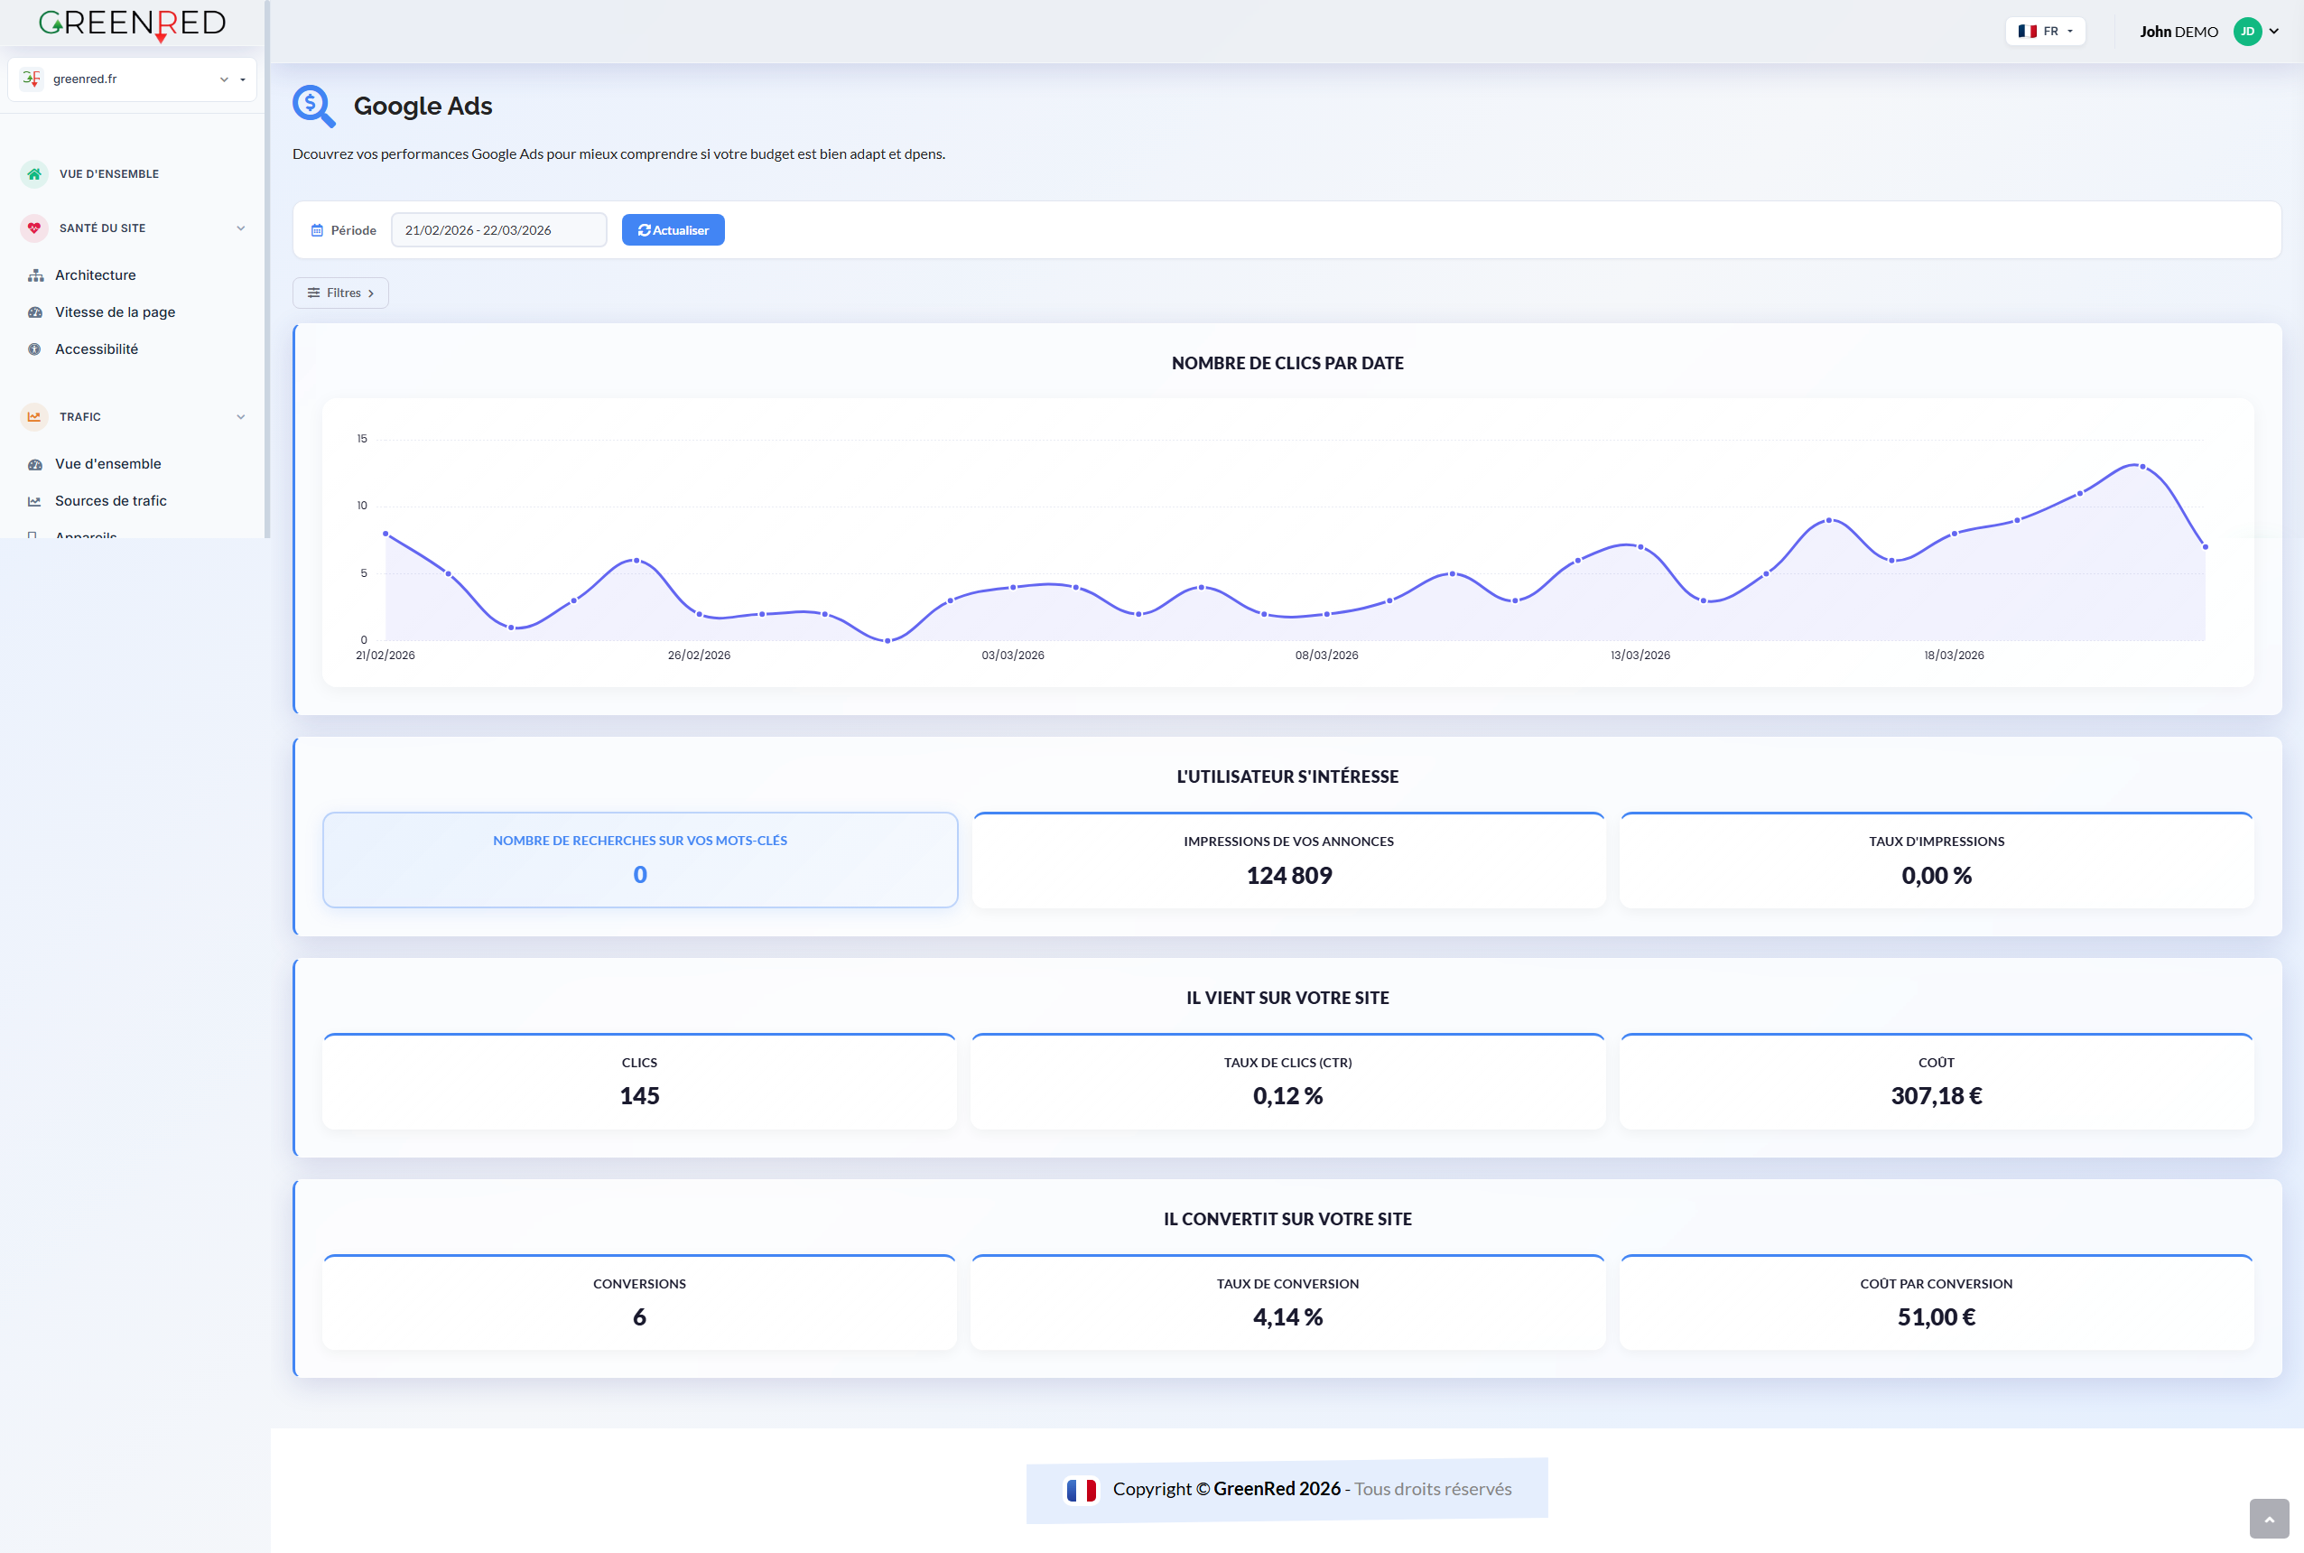Viewport: 2304px width, 1553px height.
Task: Select the heartbeat icon for Santé du site
Action: (x=34, y=228)
